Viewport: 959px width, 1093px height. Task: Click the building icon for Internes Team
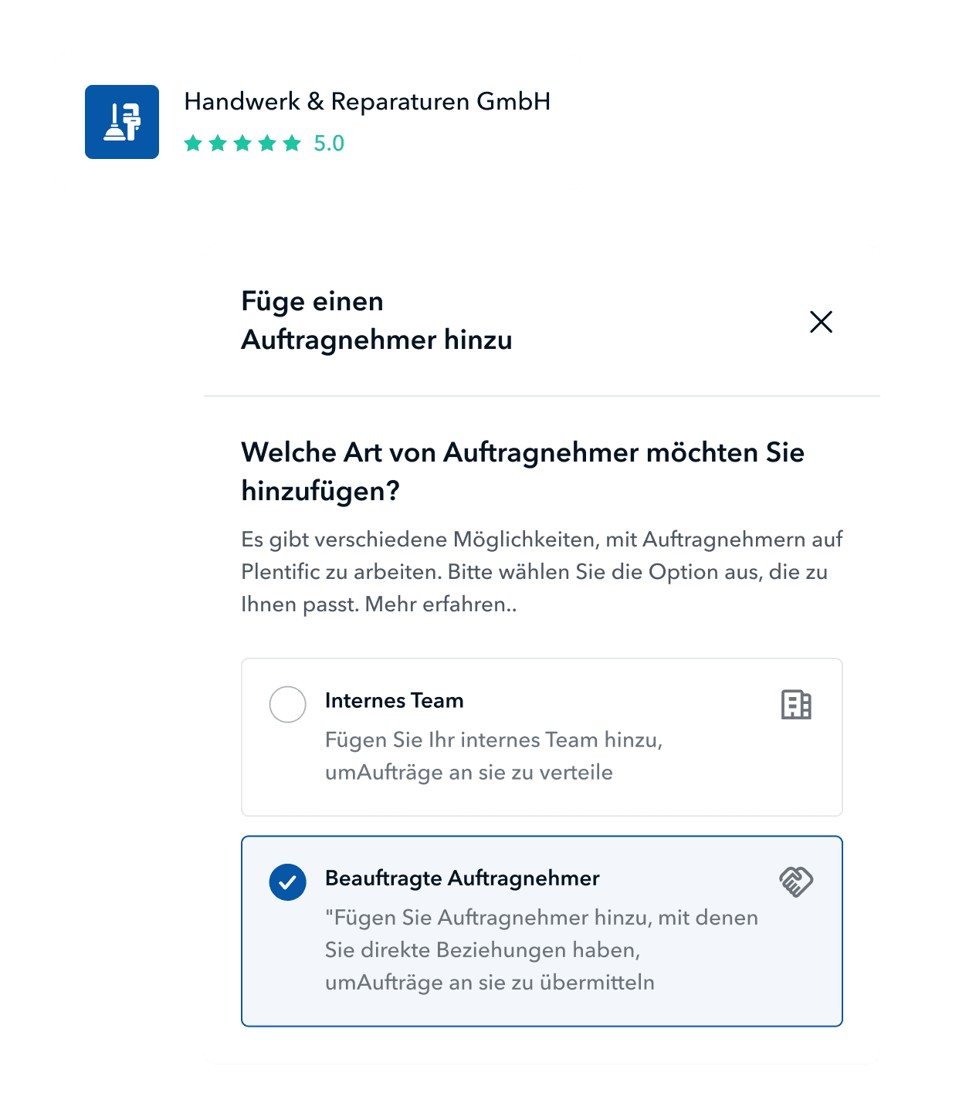(x=796, y=704)
